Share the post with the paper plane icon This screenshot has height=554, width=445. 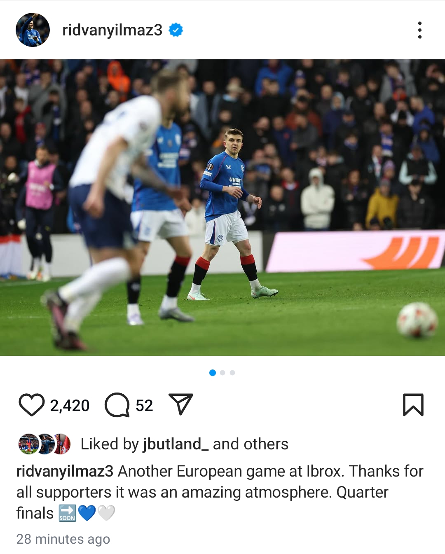point(181,404)
